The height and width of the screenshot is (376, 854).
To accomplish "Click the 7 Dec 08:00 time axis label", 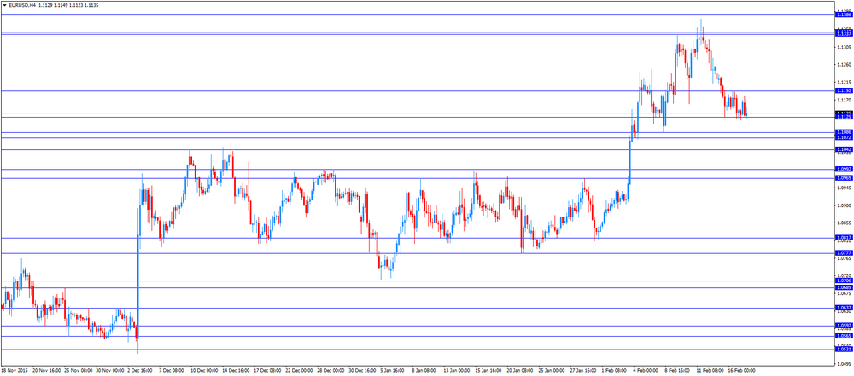I will tap(170, 371).
